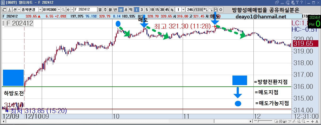Click the window link icon in title bar
Viewport: 321px width, 125px height.
(277, 2)
